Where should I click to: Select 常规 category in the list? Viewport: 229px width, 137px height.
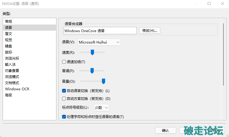point(9,21)
